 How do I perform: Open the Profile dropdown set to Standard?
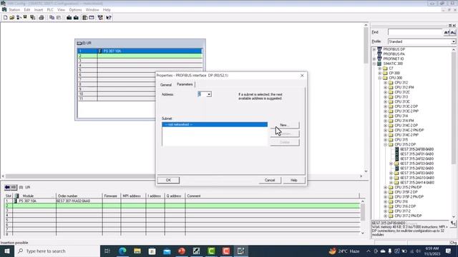tap(453, 41)
